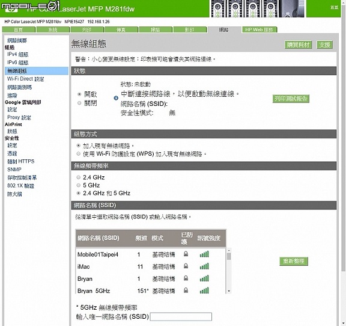Click the SSID list scroll up arrow
The image size is (346, 326).
(x=229, y=250)
